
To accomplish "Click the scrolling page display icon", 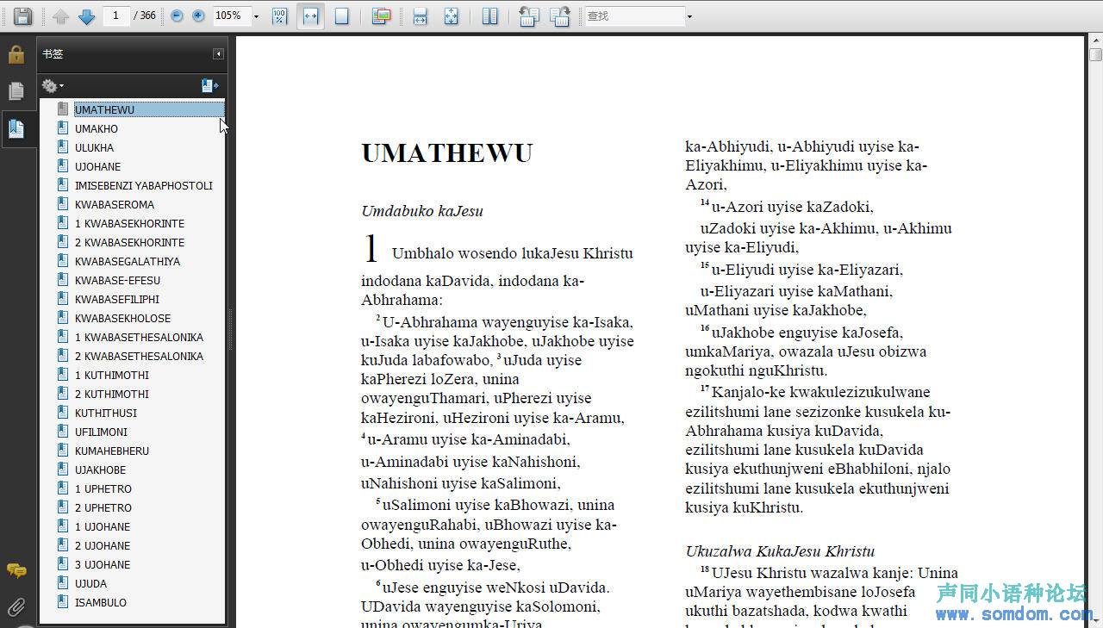I will click(421, 16).
